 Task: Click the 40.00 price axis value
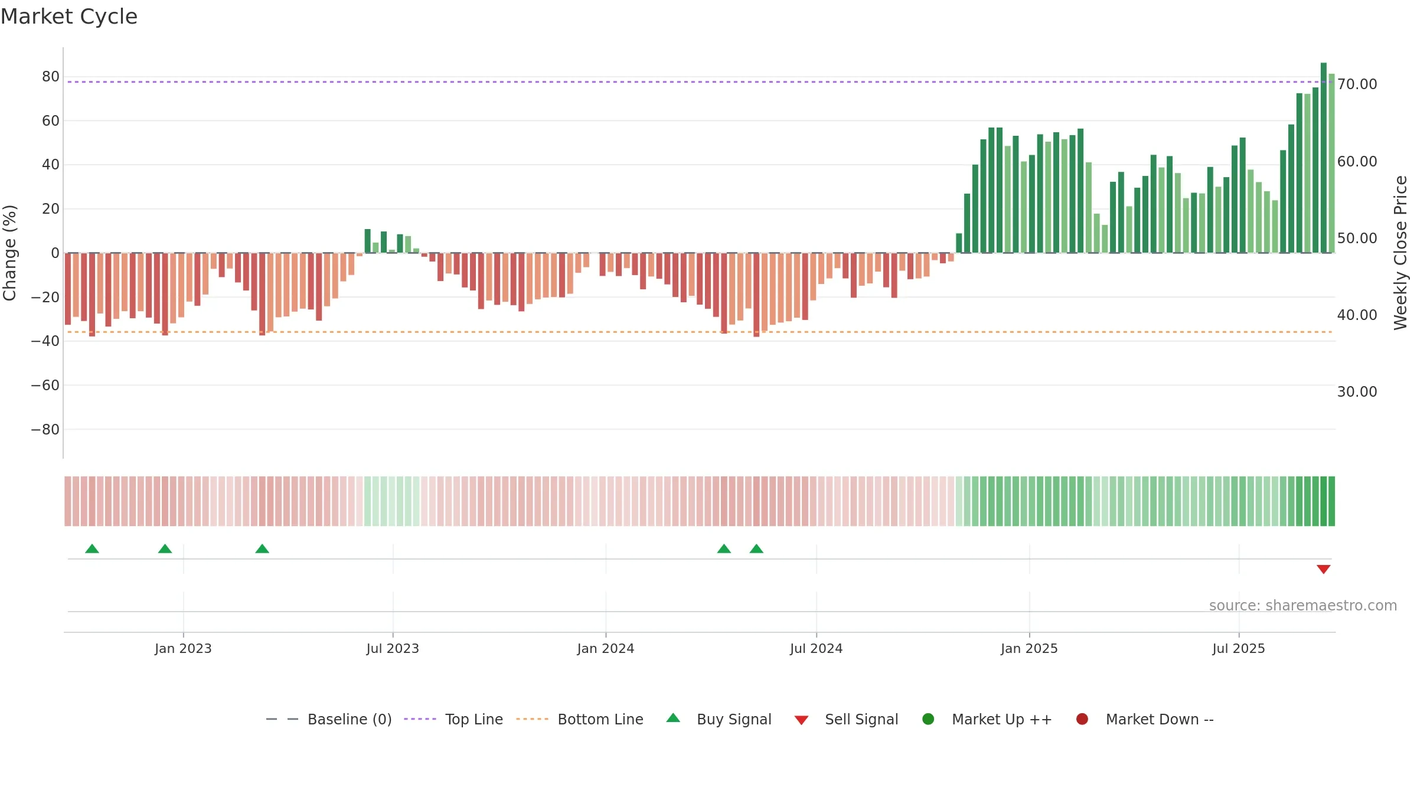pos(1357,315)
